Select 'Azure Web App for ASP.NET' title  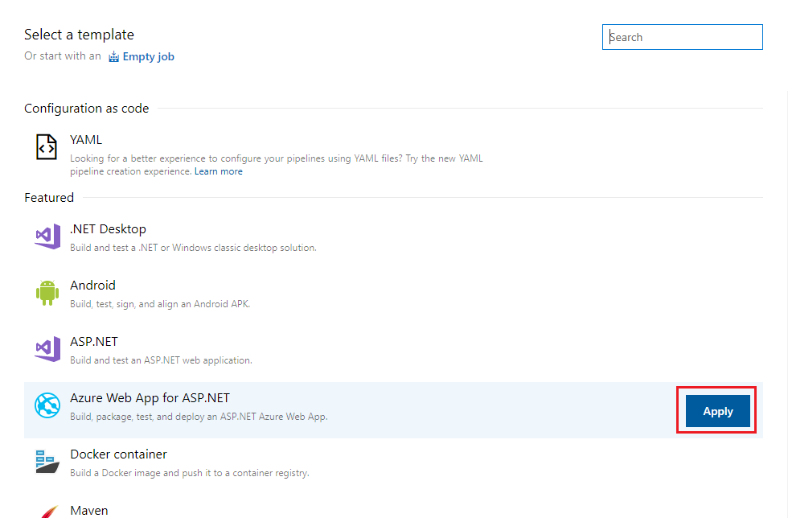coord(150,398)
